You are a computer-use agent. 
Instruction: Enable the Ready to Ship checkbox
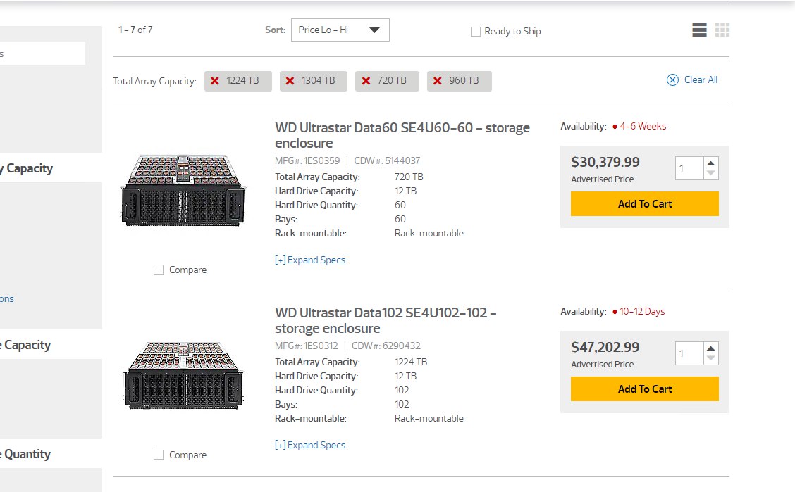(x=476, y=32)
